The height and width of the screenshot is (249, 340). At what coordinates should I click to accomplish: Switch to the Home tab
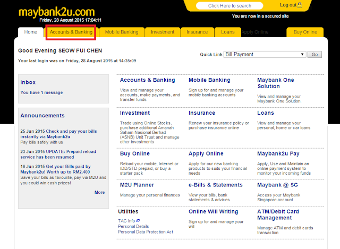pos(31,32)
